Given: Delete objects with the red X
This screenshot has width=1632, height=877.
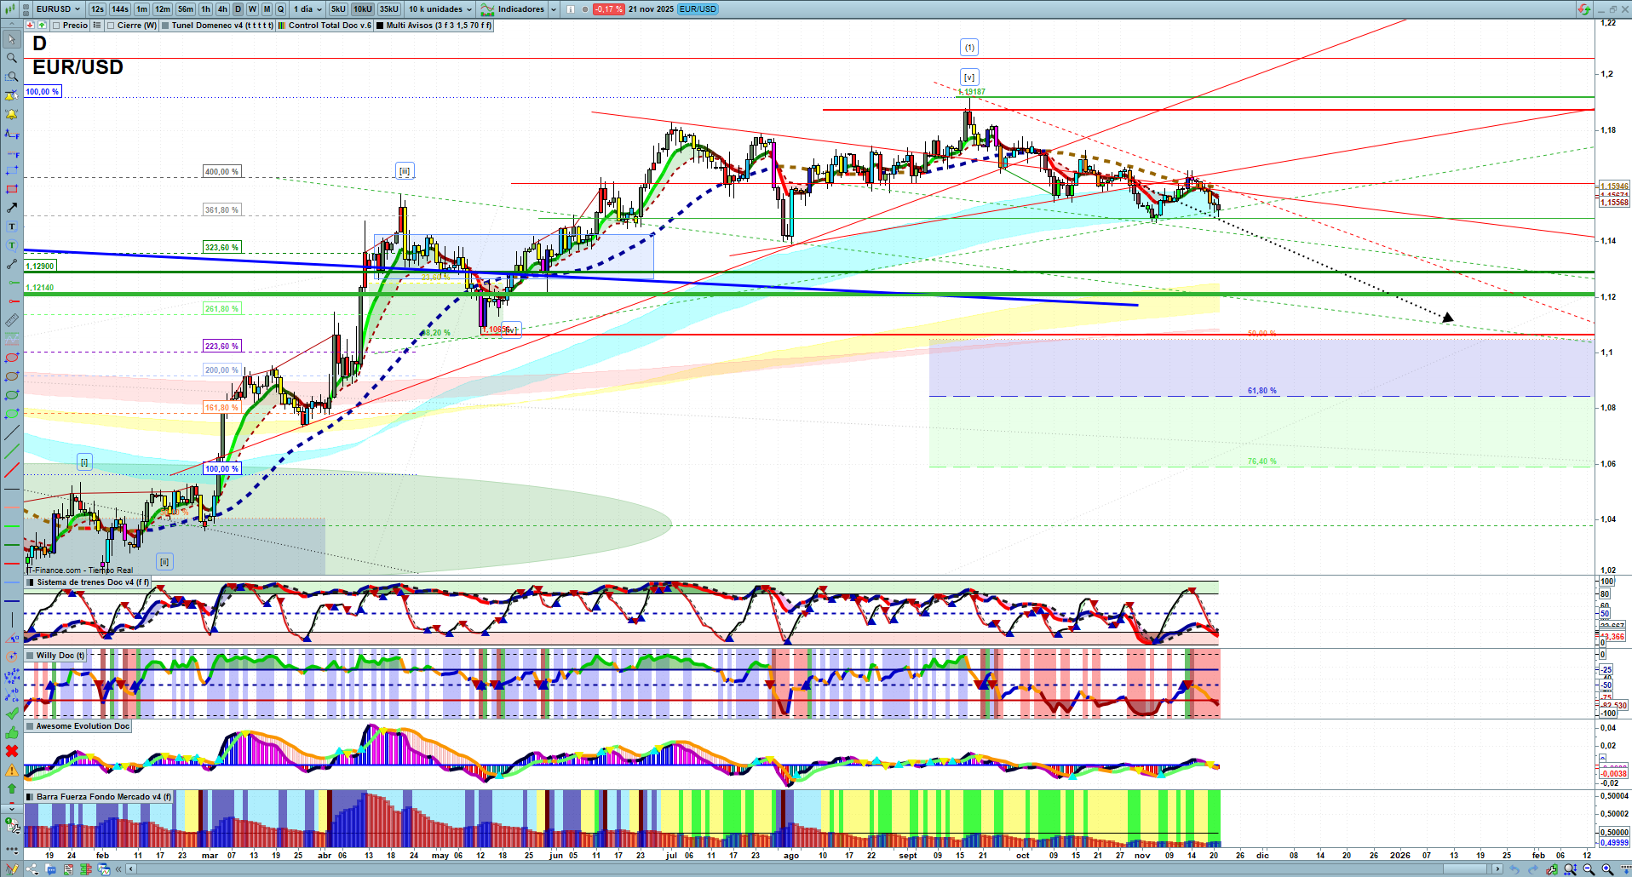Looking at the screenshot, I should point(12,751).
